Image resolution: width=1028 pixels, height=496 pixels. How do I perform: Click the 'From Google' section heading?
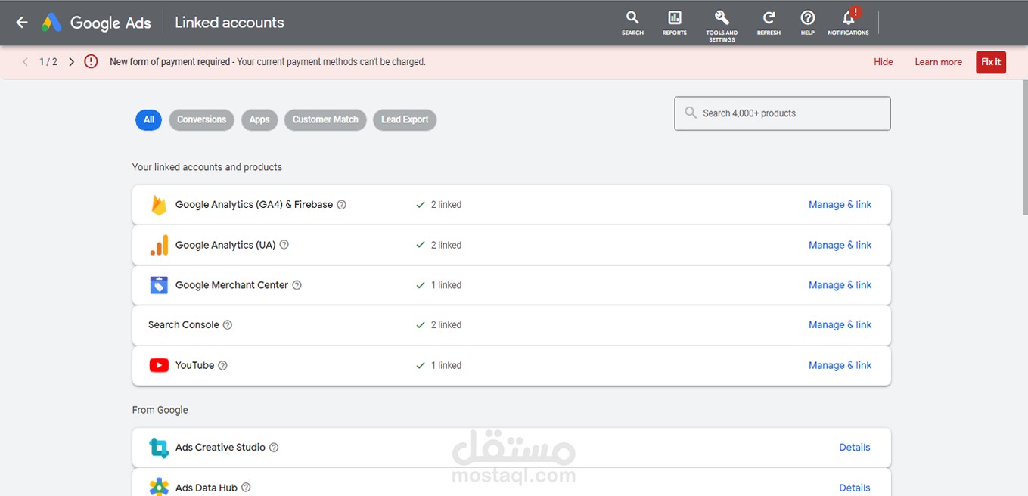[x=160, y=410]
